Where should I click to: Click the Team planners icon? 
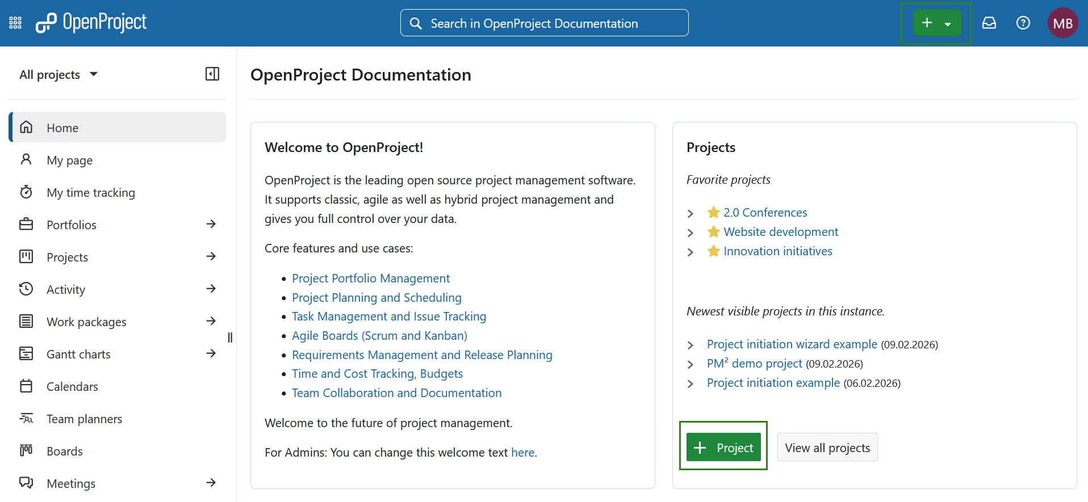pyautogui.click(x=26, y=418)
